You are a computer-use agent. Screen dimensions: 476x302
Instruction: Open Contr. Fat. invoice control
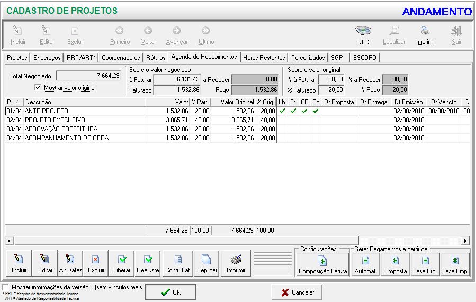178,263
